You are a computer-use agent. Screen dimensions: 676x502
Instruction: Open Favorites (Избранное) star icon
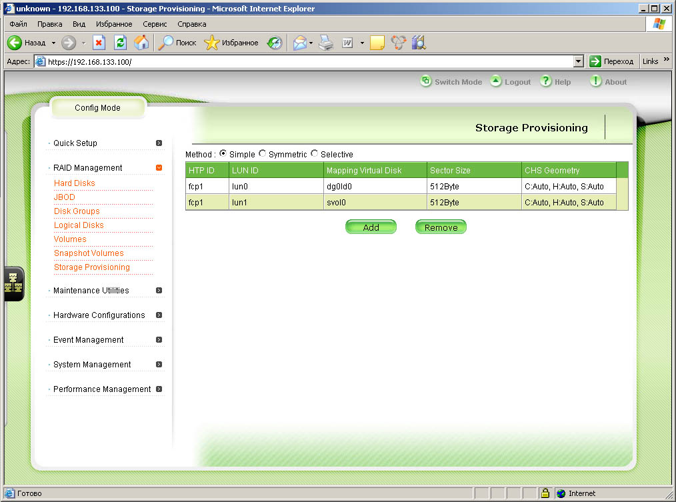pos(211,43)
